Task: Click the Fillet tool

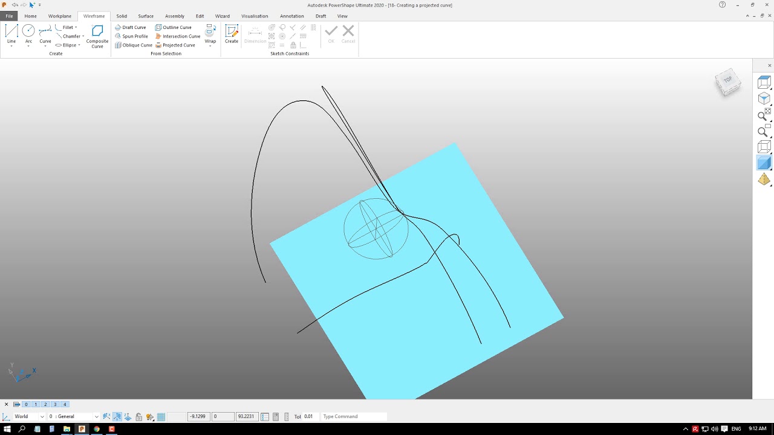Action: [65, 27]
